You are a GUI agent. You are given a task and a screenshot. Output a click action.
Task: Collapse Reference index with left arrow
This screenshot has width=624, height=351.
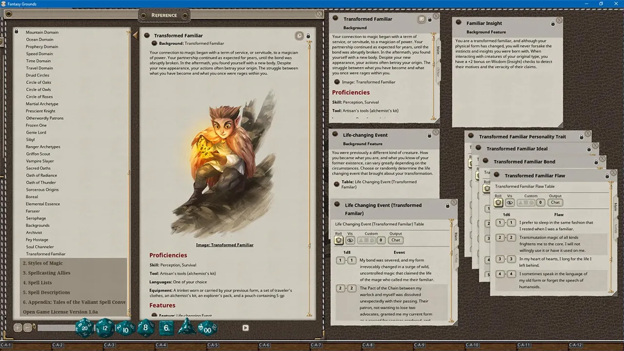coord(135,35)
